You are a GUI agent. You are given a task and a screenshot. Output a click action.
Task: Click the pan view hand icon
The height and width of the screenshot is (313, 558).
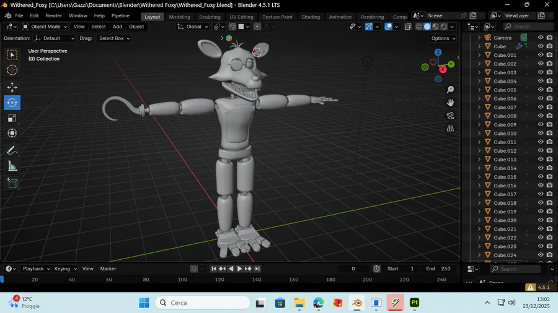(450, 103)
